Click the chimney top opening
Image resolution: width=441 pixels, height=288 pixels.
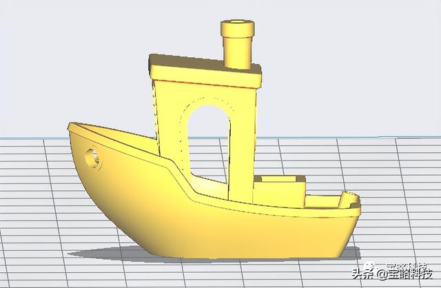point(237,25)
